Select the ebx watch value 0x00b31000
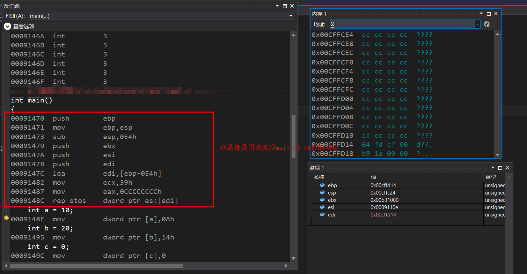This screenshot has height=274, width=527. click(384, 200)
